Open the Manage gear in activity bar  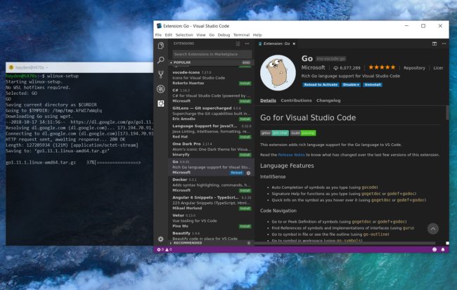[160, 239]
